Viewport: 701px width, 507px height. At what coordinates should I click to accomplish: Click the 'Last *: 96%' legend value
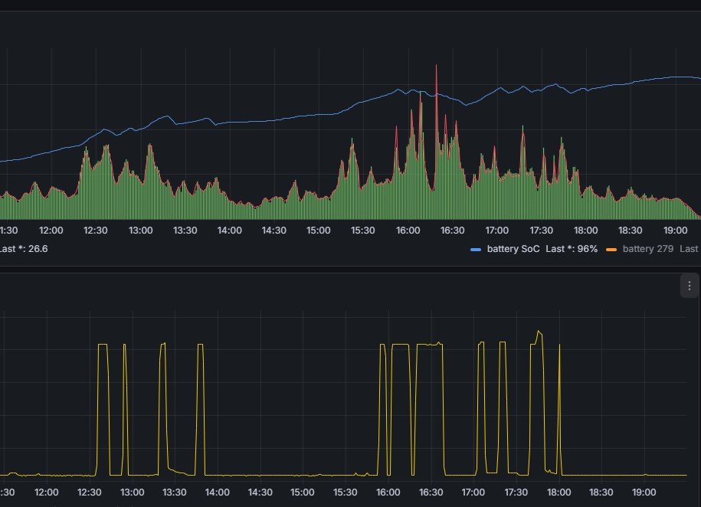click(x=572, y=249)
